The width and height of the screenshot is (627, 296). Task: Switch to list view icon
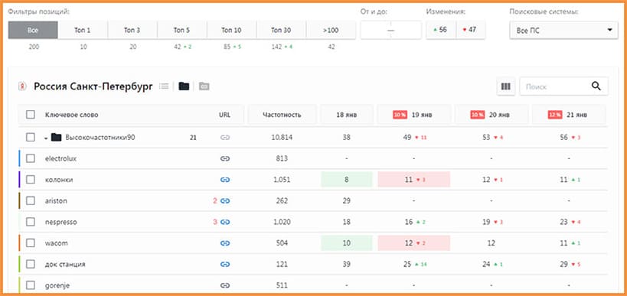(164, 86)
